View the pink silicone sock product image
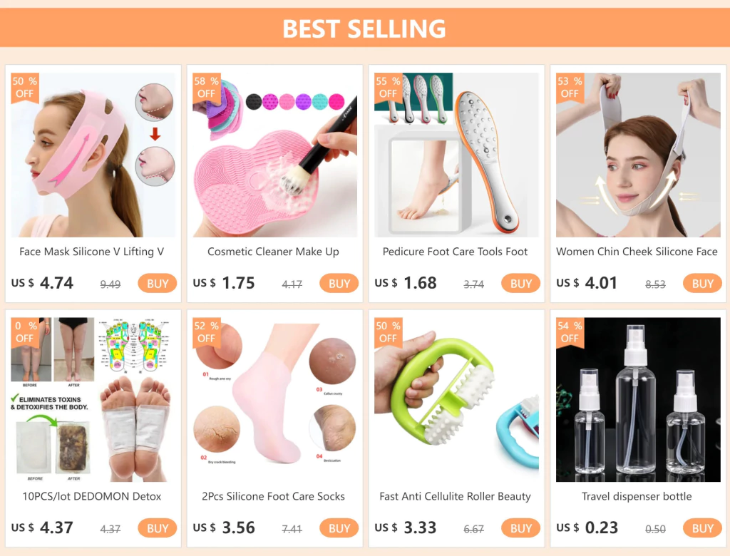 tap(274, 400)
